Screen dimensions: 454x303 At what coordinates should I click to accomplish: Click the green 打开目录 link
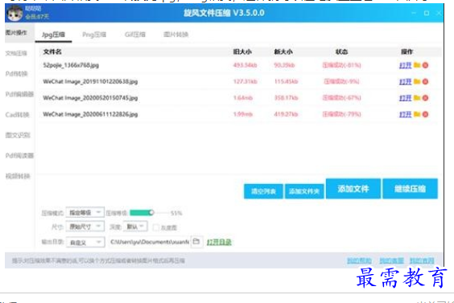[219, 242]
